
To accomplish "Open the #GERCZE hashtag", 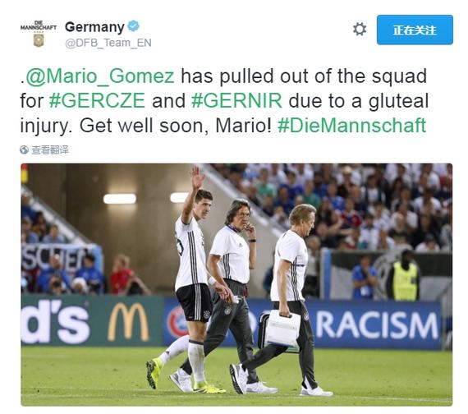I will coord(98,101).
